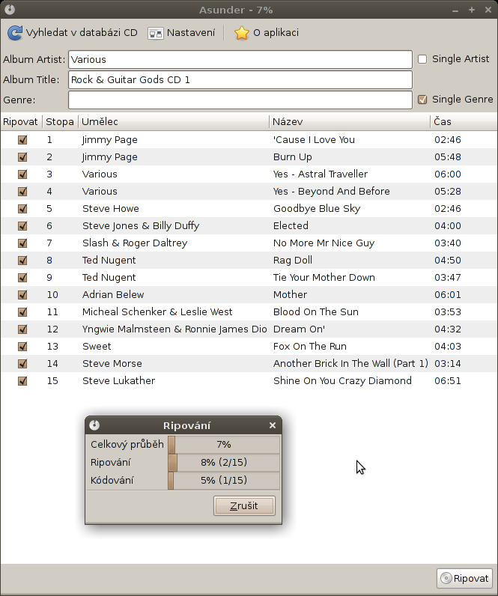
Task: Select artist cell Steve Jones & Billy Duffy
Action: click(x=141, y=226)
